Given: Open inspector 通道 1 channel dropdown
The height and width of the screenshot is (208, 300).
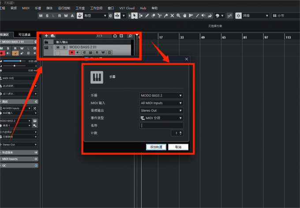Looking at the screenshot, I should point(16,125).
